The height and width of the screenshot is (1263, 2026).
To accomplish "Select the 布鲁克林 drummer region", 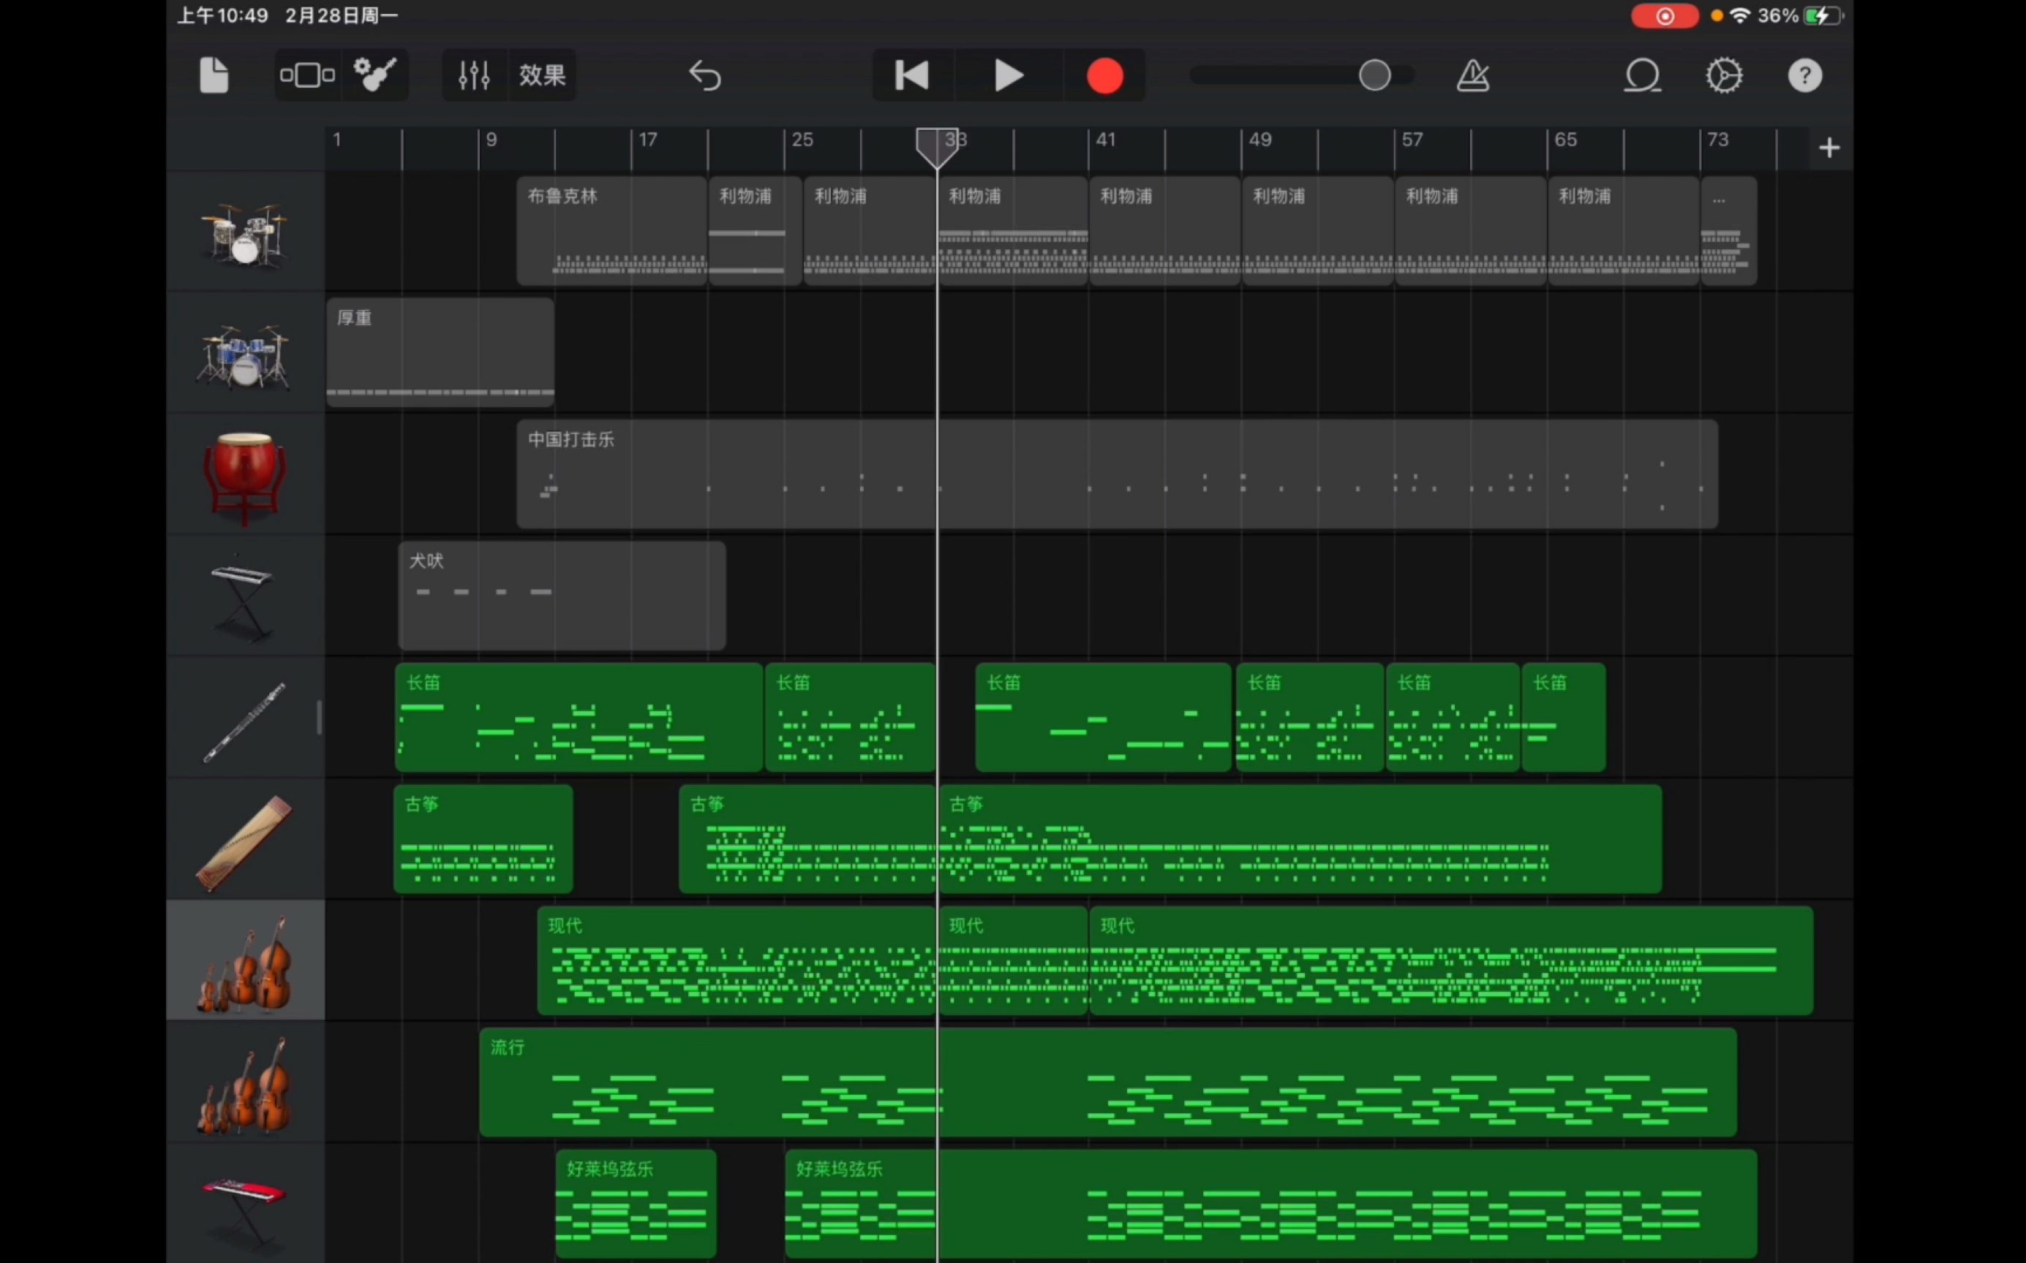I will pyautogui.click(x=611, y=232).
